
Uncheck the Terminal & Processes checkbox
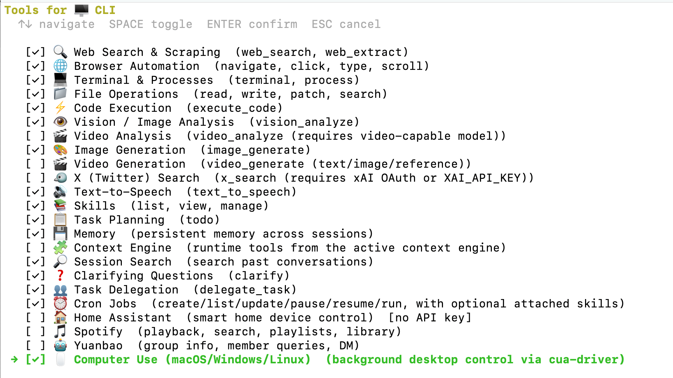(36, 80)
